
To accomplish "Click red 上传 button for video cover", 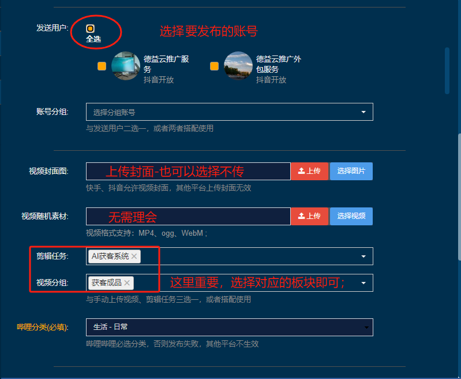I will [x=309, y=171].
